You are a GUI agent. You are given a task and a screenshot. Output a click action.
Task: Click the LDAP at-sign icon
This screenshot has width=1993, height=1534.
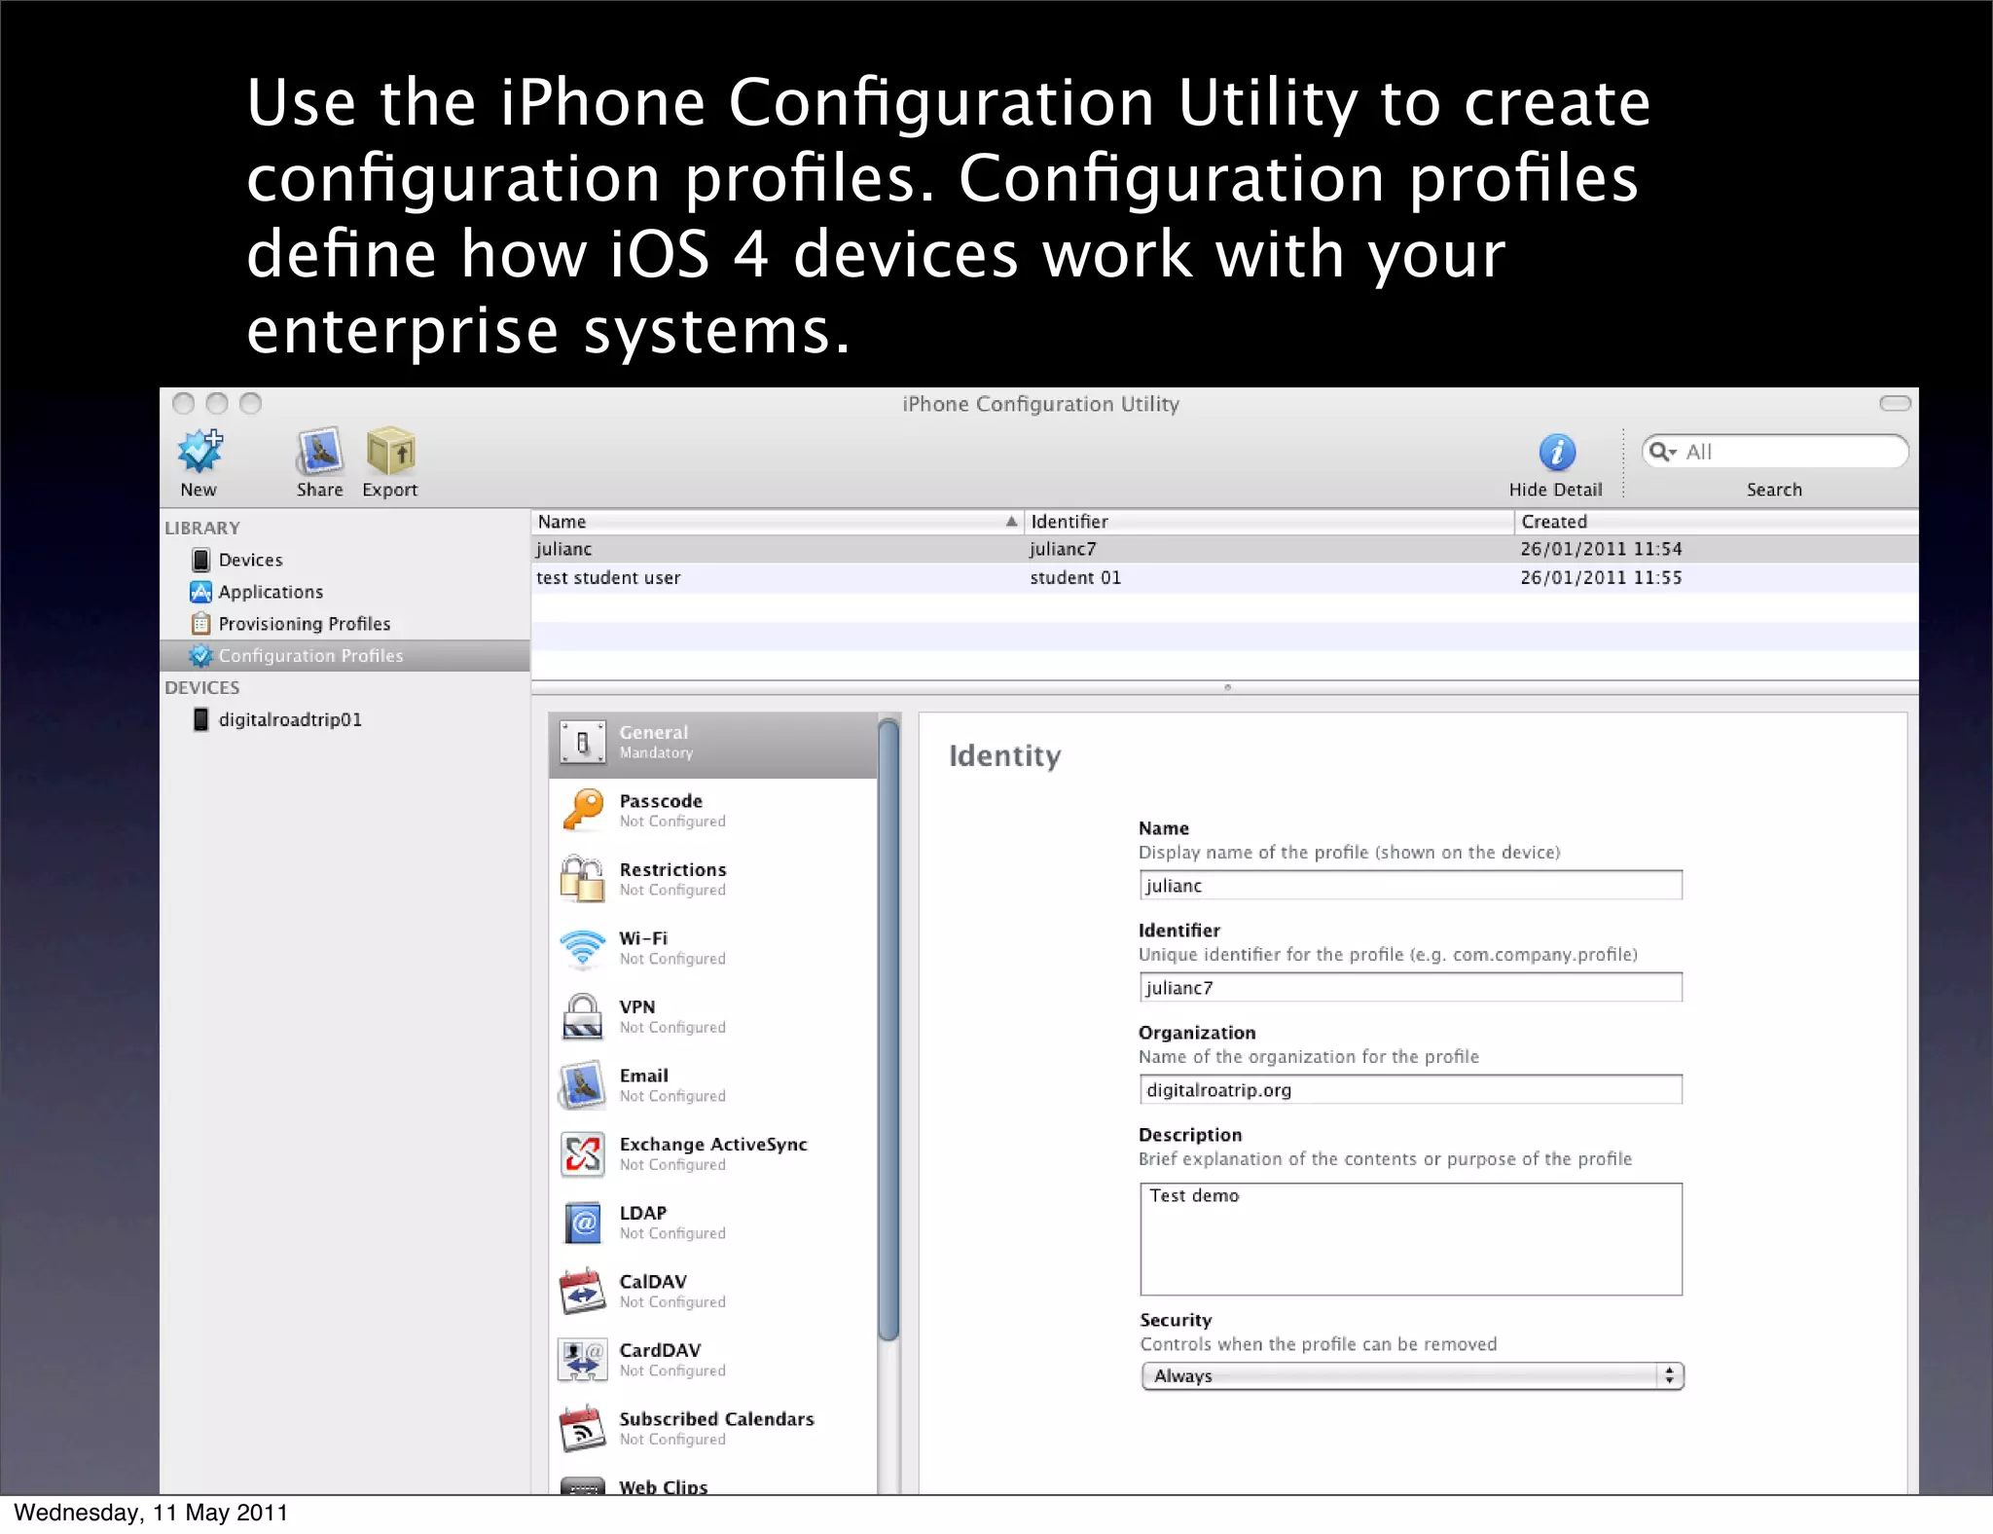[582, 1223]
